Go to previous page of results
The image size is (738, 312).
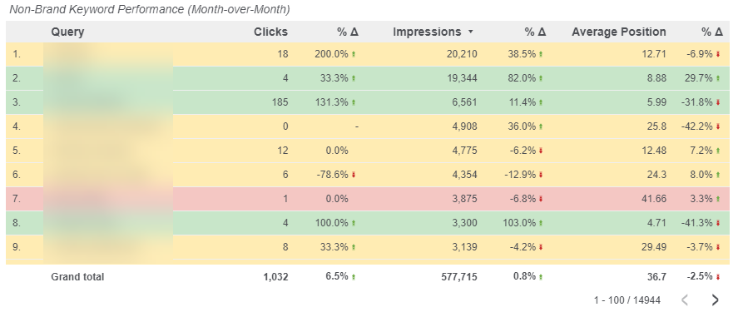point(686,300)
